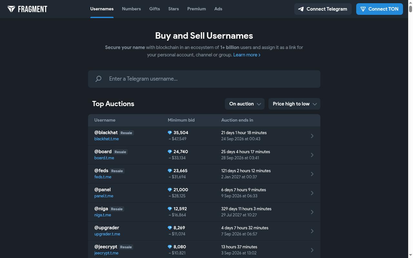The width and height of the screenshot is (413, 258).
Task: Open the jeecrypt.t.me link
Action: pos(106,253)
